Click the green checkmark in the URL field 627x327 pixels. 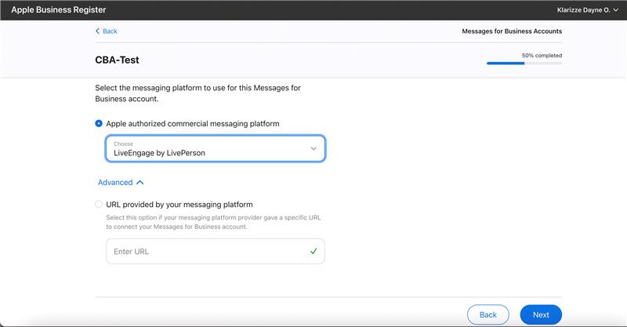pyautogui.click(x=313, y=251)
